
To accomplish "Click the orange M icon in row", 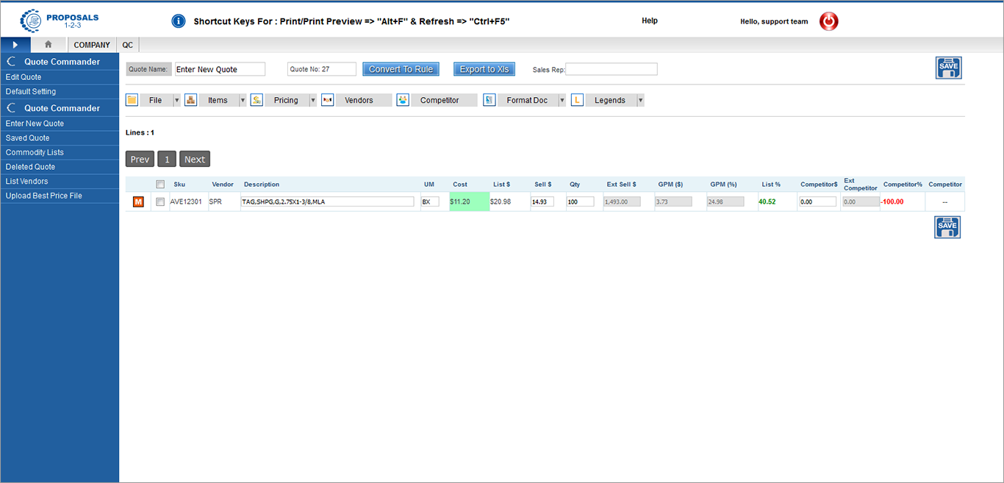I will (138, 201).
